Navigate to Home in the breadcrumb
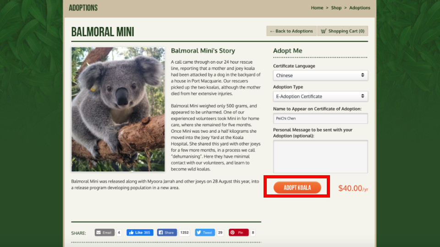Viewport: 440px width, 247px height. coord(317,8)
